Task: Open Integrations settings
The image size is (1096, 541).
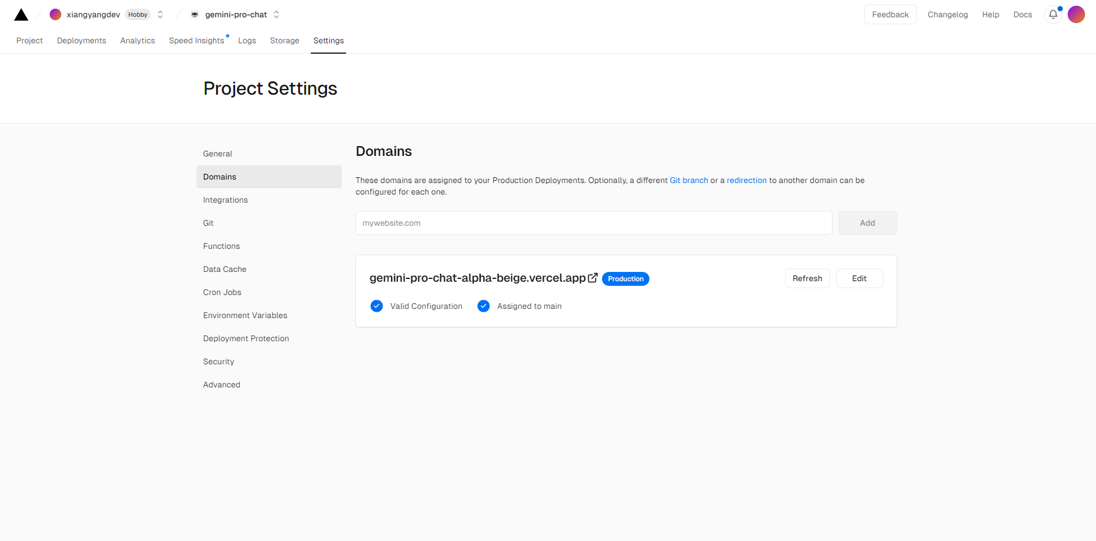Action: point(269,200)
